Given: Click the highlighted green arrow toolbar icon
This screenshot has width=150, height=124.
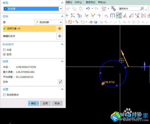Looking at the screenshot, I should [x=119, y=16].
